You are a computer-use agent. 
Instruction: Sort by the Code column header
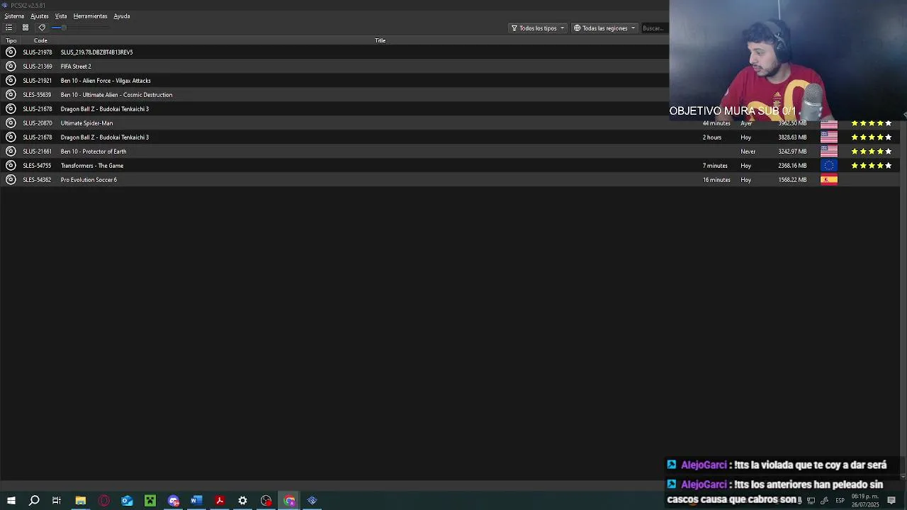tap(40, 40)
